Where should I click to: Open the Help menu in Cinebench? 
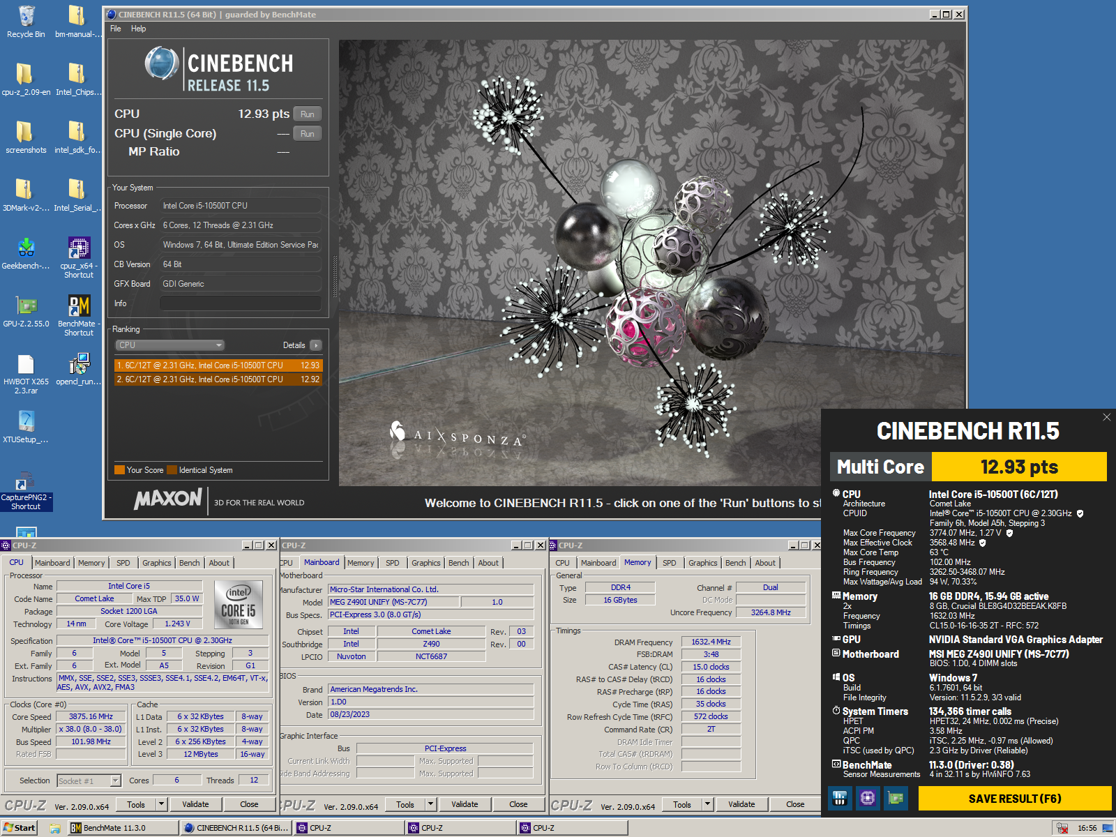coord(138,29)
